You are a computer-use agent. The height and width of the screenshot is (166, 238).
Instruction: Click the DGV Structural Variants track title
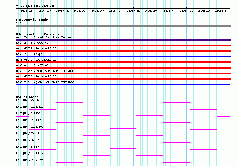click(x=37, y=34)
